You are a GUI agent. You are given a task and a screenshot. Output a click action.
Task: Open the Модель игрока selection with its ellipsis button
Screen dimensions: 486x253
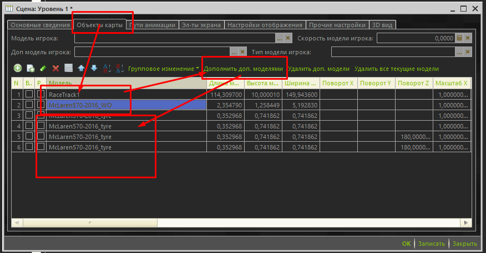[280, 38]
